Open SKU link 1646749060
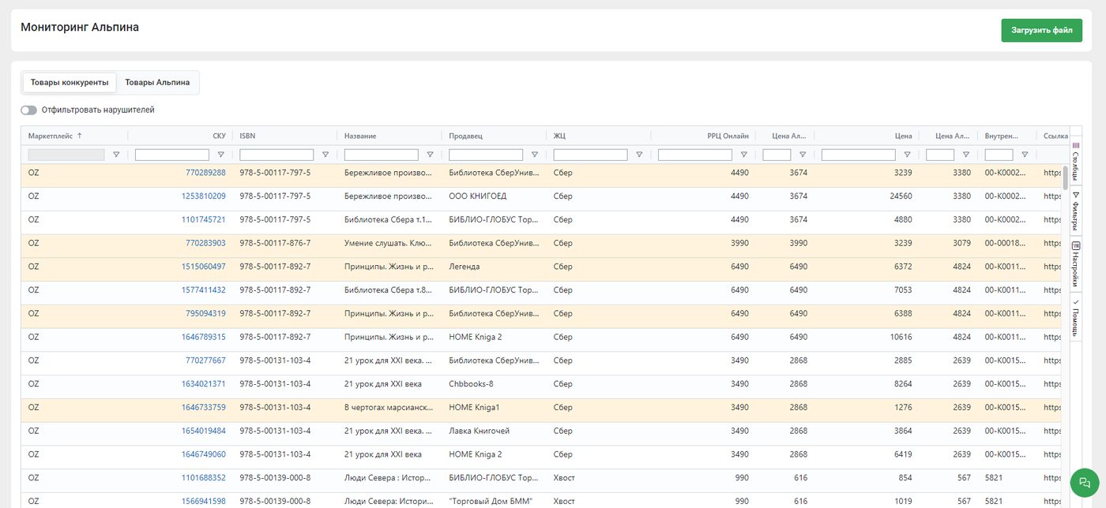The height and width of the screenshot is (508, 1106). click(x=203, y=455)
